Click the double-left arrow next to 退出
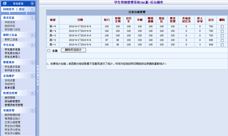228x136 pixels. point(32,9)
